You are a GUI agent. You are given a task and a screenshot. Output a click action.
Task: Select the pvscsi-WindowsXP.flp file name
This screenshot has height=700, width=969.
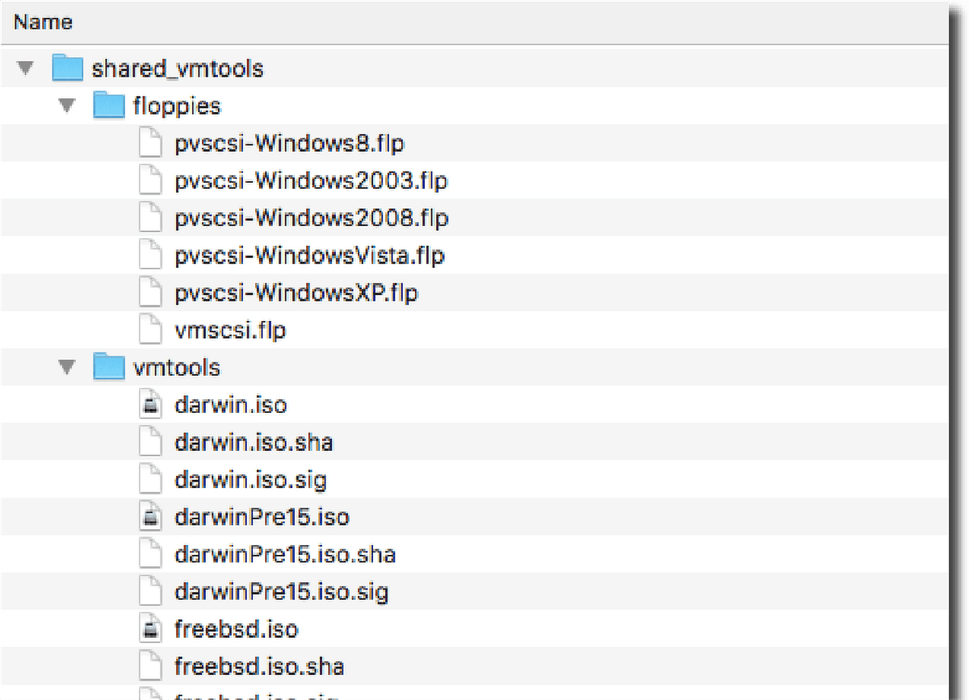click(x=296, y=294)
